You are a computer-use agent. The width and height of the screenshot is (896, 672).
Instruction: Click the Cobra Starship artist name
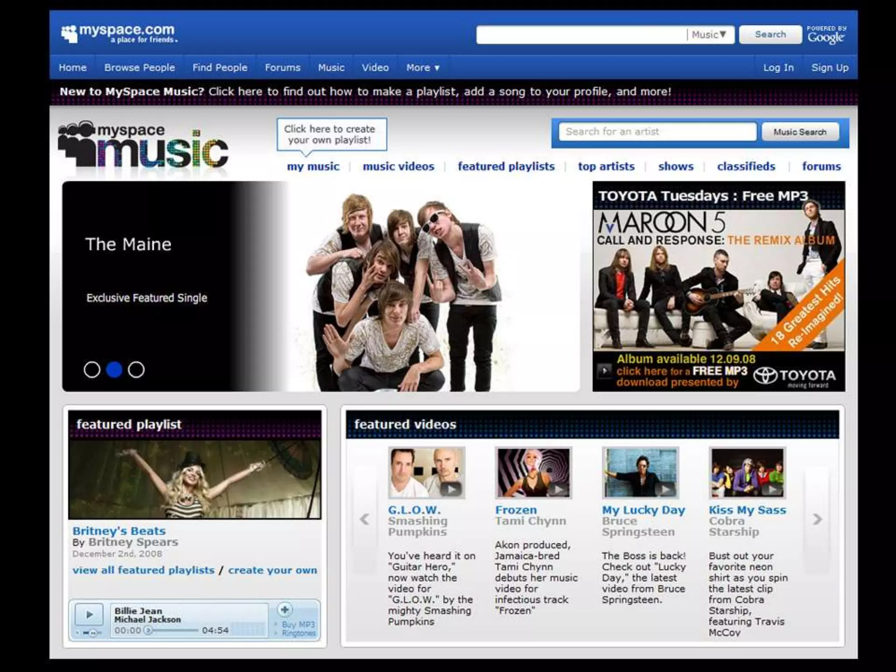tap(734, 526)
